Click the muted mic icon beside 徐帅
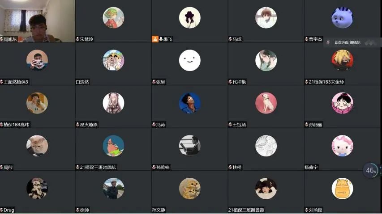Viewport: 382px width, 214px height. pyautogui.click(x=78, y=210)
